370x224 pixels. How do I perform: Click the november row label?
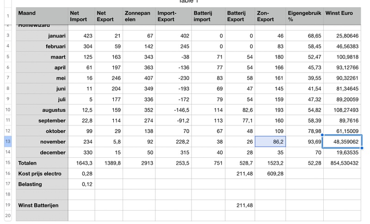point(42,142)
